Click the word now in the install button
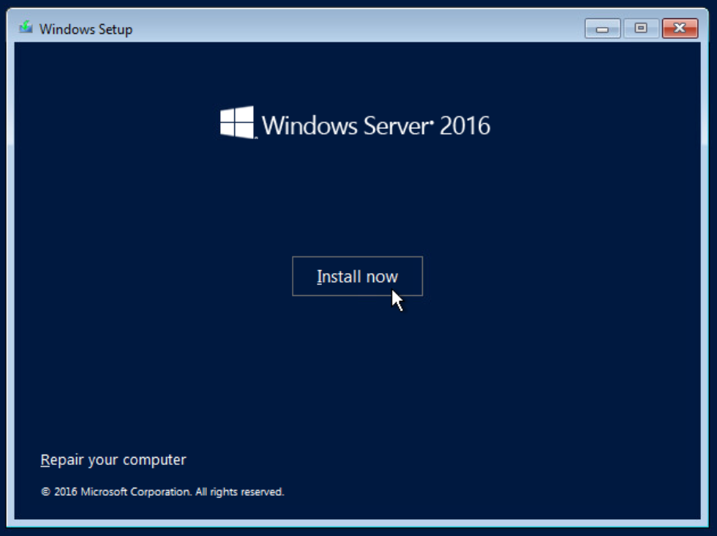This screenshot has width=717, height=536. click(382, 277)
